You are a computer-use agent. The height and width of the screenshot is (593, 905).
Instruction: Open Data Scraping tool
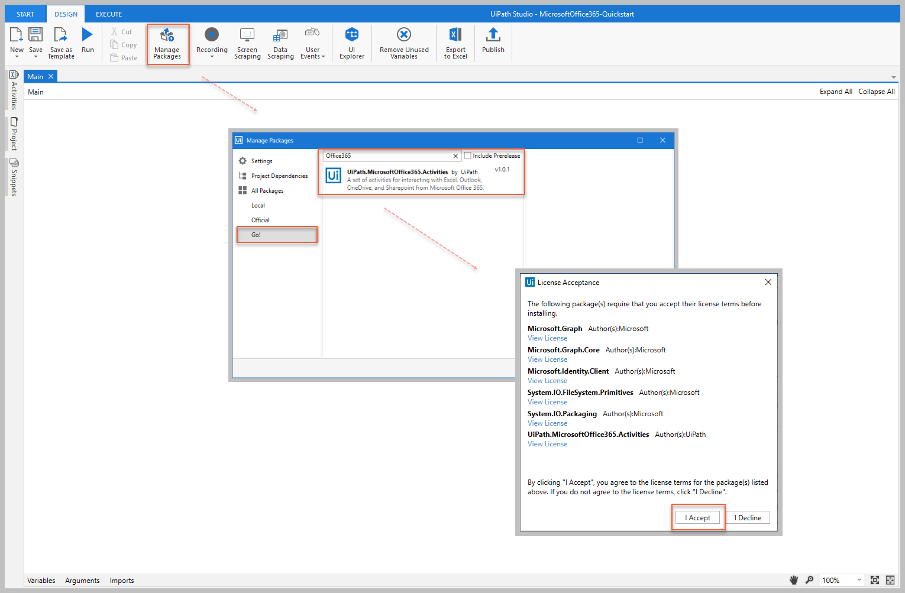pos(280,43)
